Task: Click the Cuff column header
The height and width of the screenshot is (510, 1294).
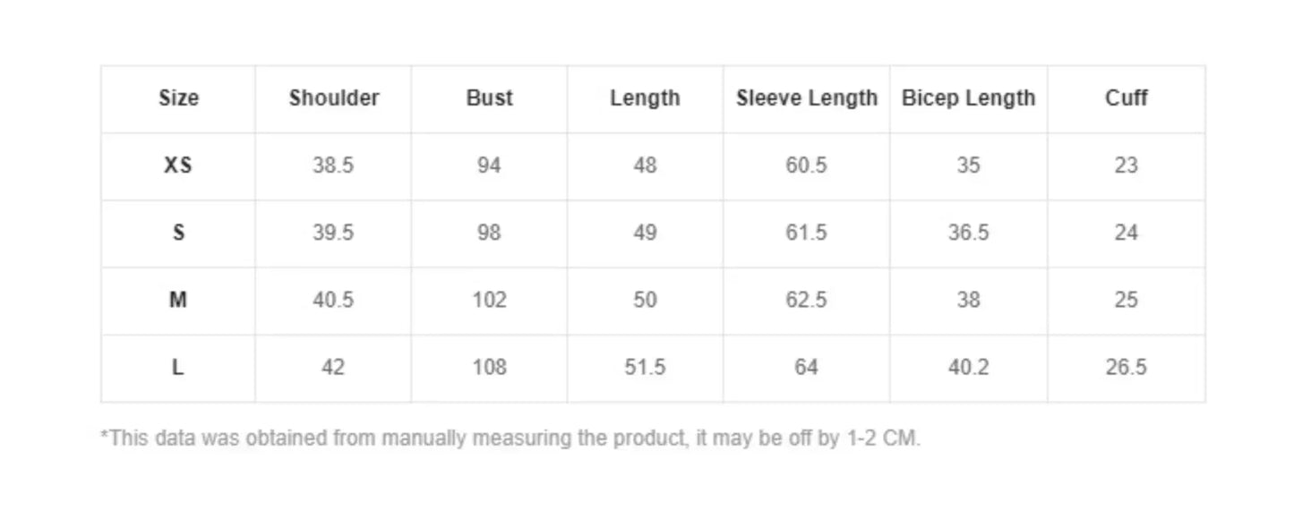Action: [x=1126, y=98]
